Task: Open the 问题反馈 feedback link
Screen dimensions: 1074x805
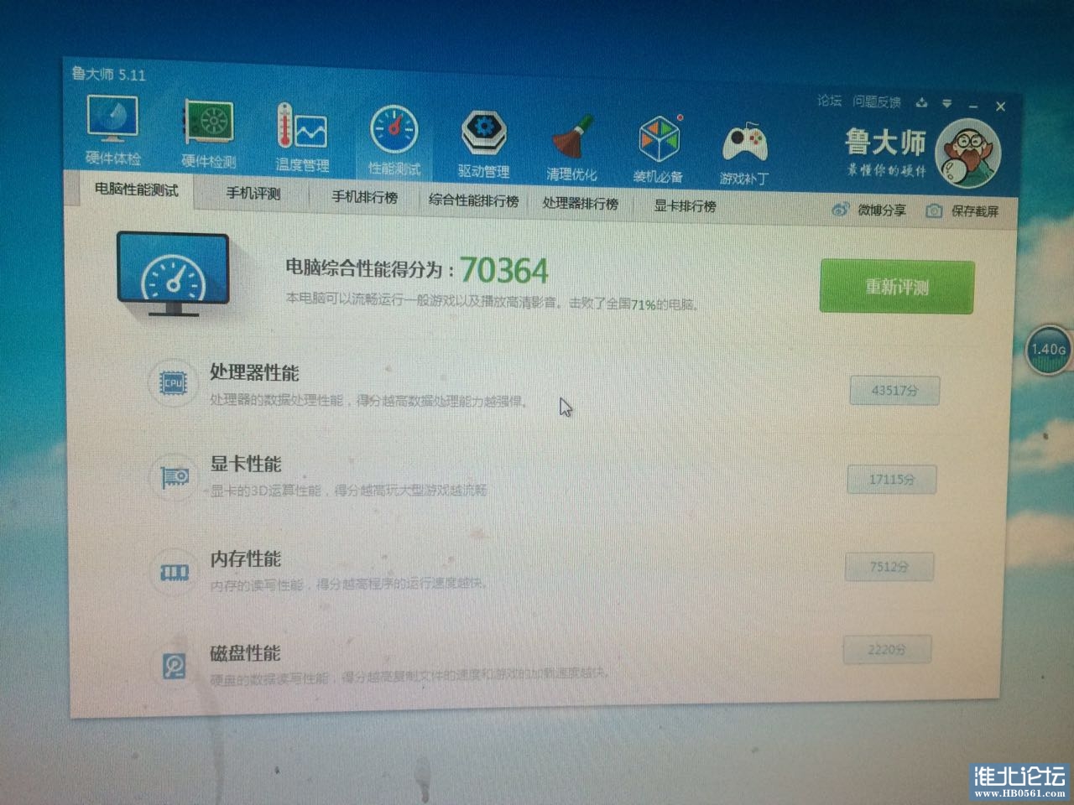Action: pyautogui.click(x=876, y=102)
